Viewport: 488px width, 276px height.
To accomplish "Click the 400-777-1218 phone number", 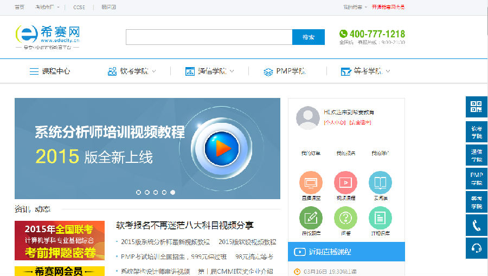I will point(377,34).
